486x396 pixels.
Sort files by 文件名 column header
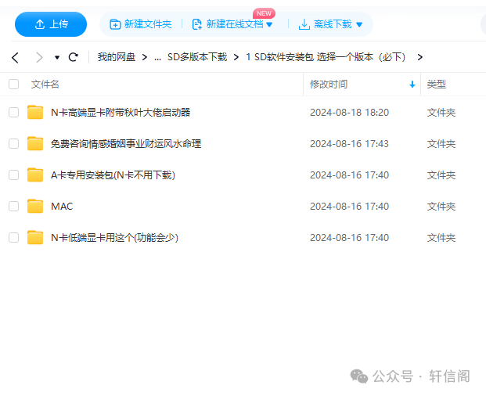coord(45,85)
